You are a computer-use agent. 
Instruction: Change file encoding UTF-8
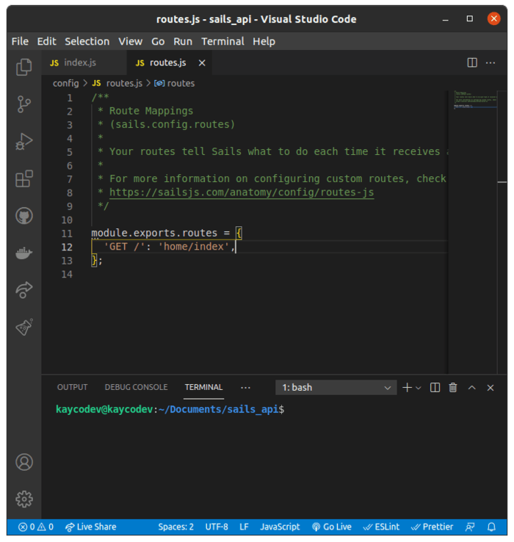217,527
